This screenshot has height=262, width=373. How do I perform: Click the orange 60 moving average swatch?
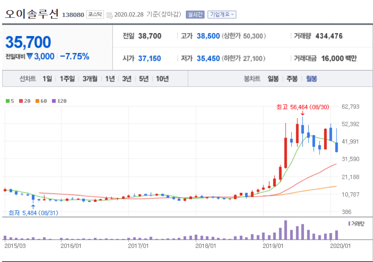pos(37,101)
